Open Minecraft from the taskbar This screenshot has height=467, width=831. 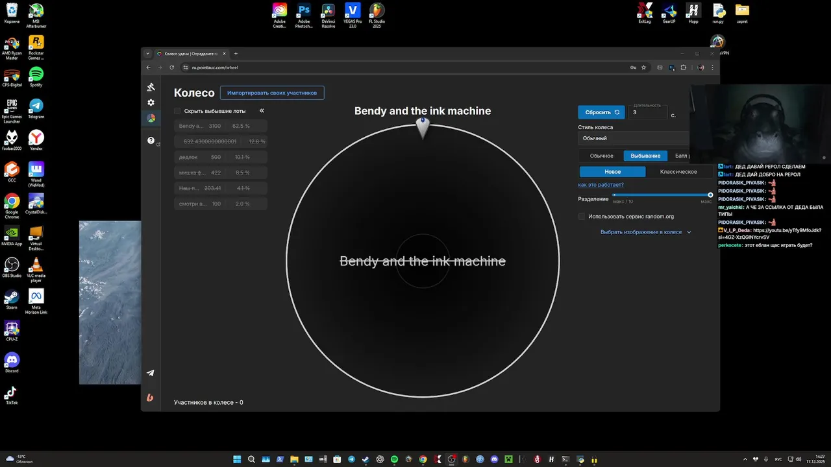pyautogui.click(x=509, y=459)
